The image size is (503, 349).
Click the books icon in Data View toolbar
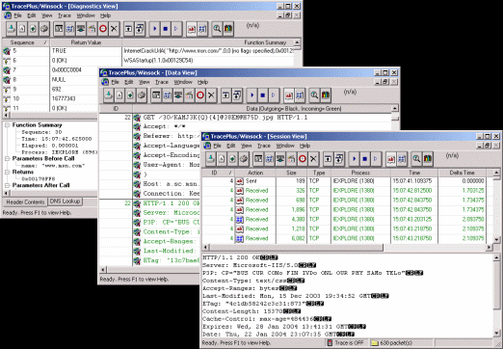(x=326, y=95)
